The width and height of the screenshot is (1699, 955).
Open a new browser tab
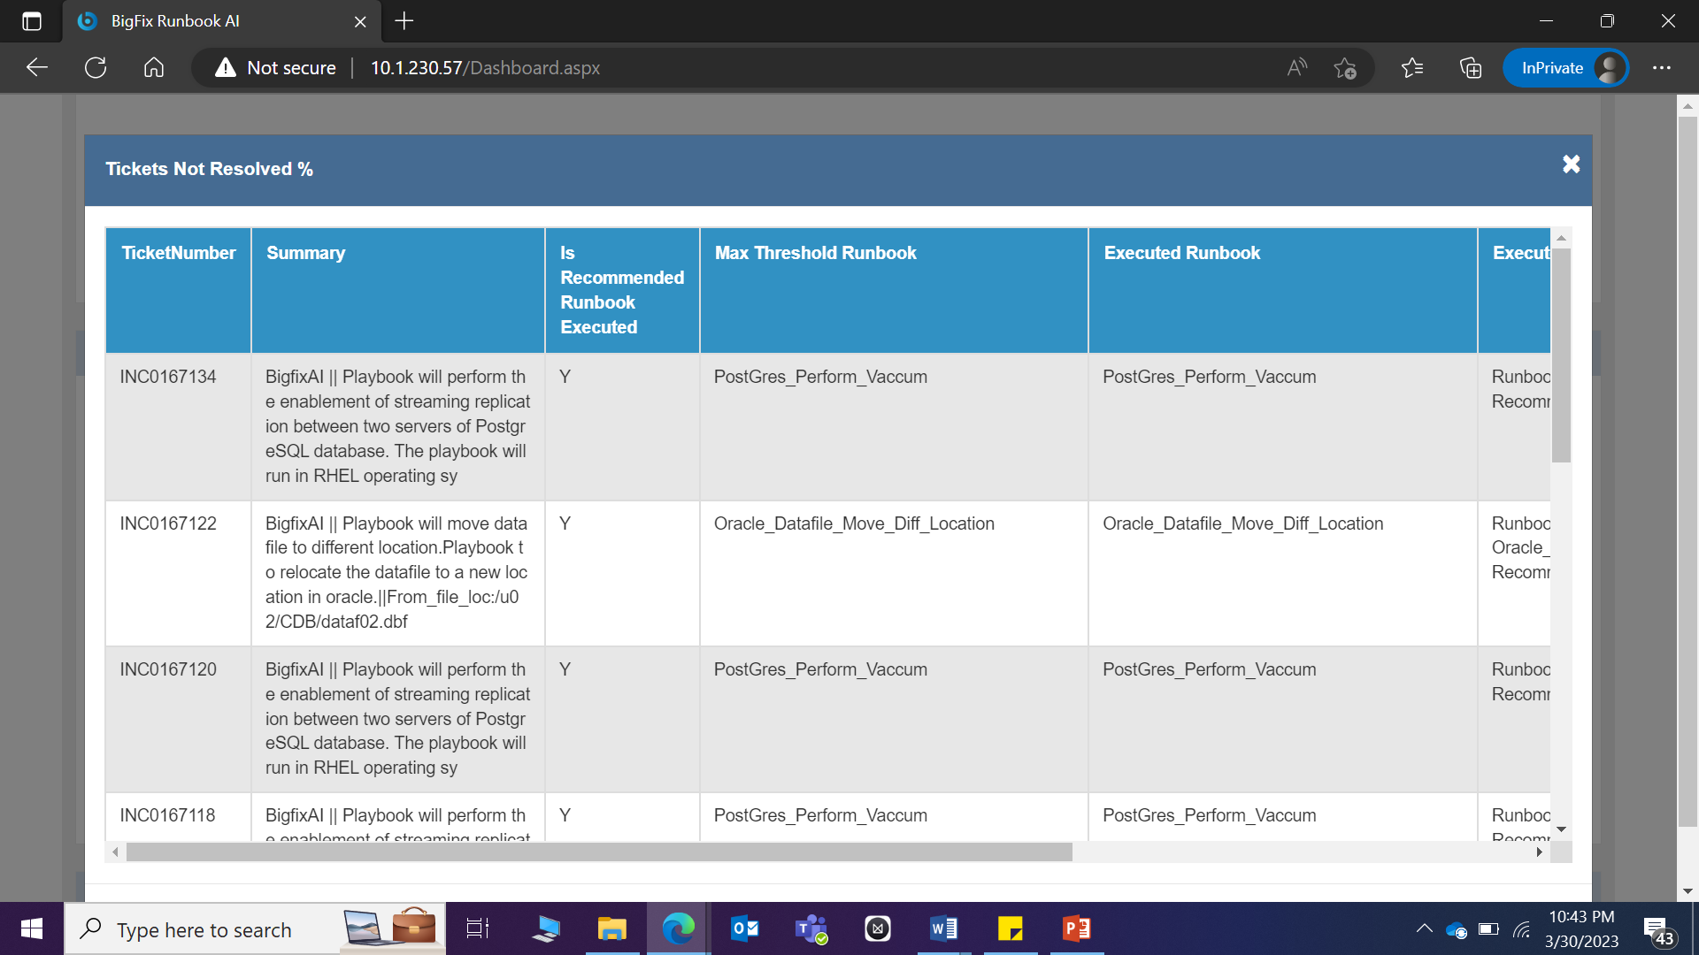(x=404, y=21)
